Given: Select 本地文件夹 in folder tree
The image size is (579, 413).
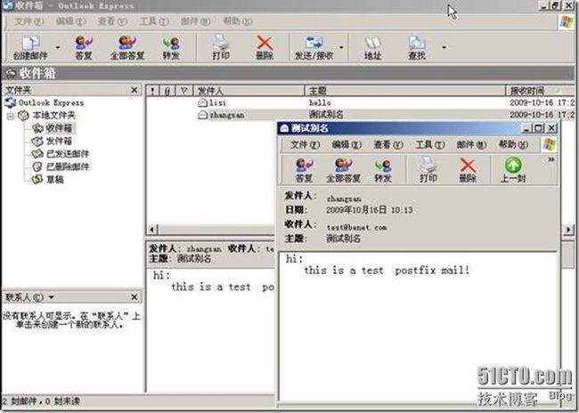Looking at the screenshot, I should [46, 116].
